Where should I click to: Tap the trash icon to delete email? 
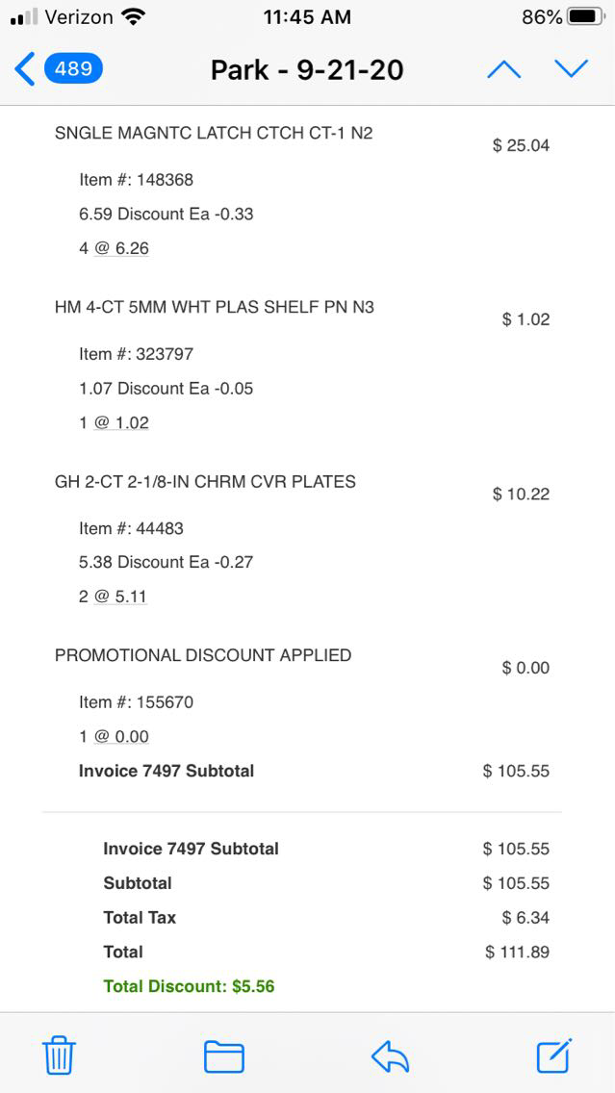59,1055
